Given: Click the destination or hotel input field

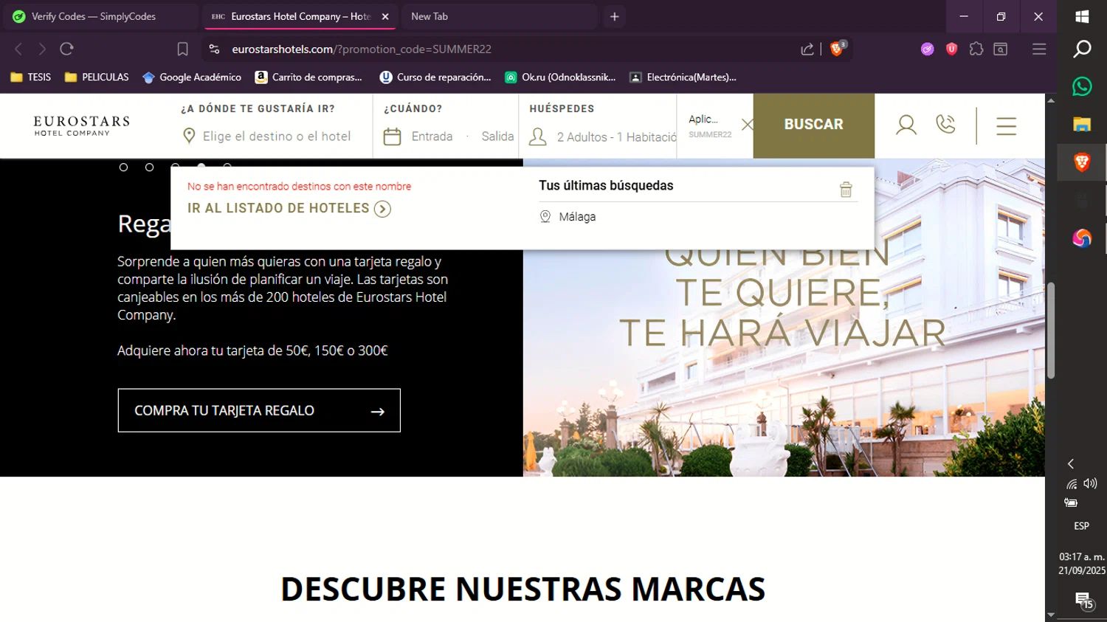Looking at the screenshot, I should click(x=277, y=137).
